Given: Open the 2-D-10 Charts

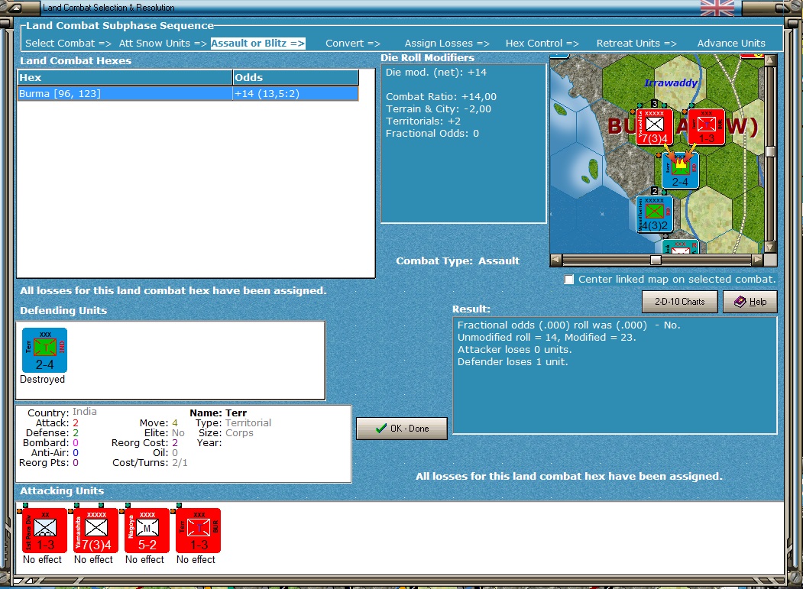Looking at the screenshot, I should [x=679, y=302].
